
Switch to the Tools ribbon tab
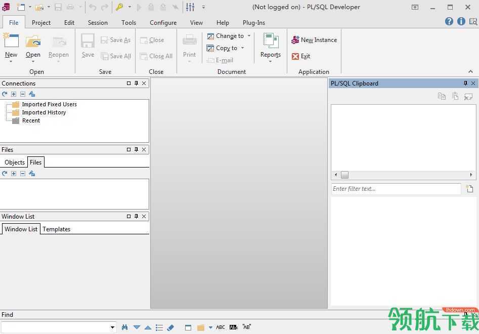pos(128,23)
